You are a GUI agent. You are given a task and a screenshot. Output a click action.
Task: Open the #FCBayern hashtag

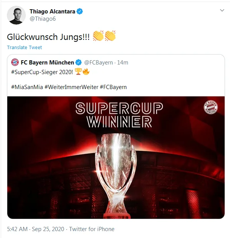[113, 87]
